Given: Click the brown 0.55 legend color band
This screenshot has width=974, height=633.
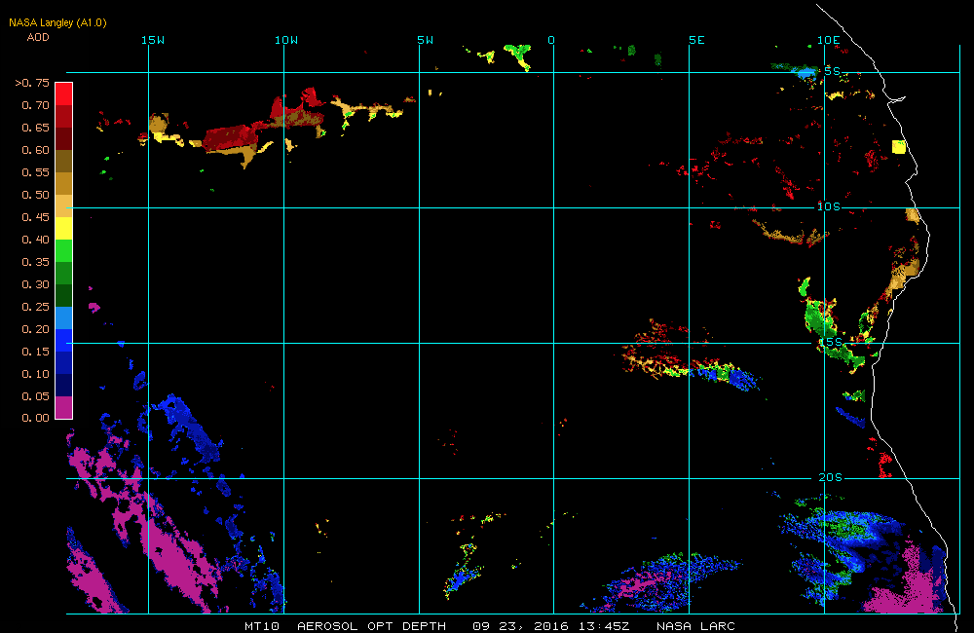Looking at the screenshot, I should pyautogui.click(x=64, y=161).
